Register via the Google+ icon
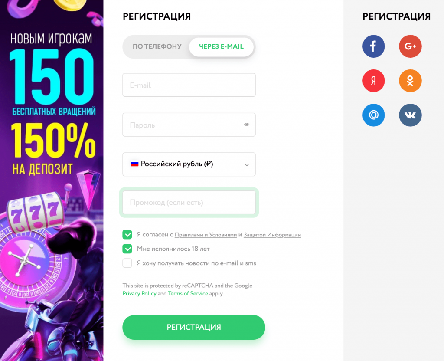 (410, 46)
